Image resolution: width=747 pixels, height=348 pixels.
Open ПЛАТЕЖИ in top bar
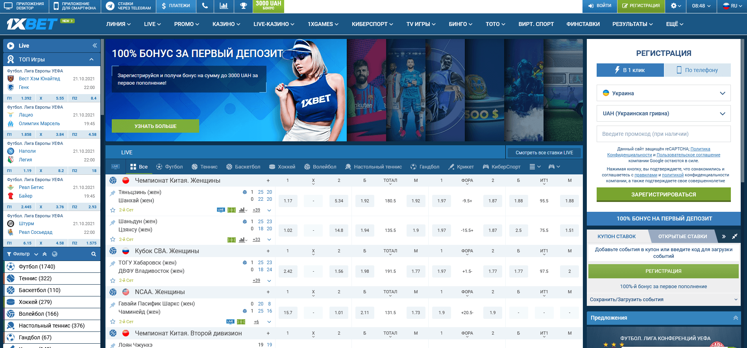(x=176, y=6)
